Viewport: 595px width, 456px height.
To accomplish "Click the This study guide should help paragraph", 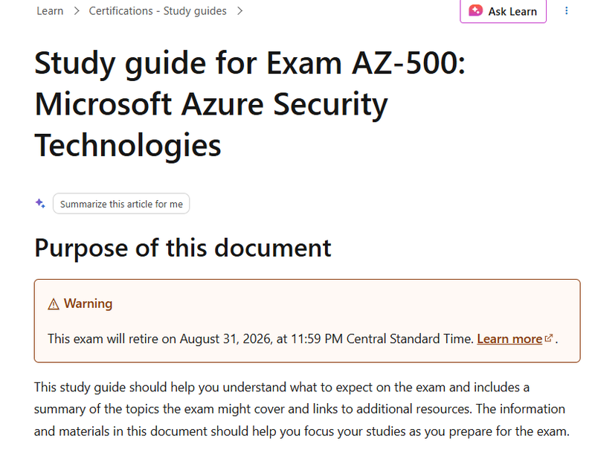I will (x=302, y=409).
